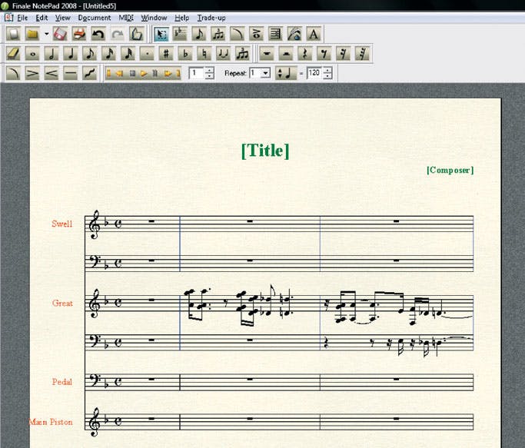Add an augmentation dot
Screen dimensions: 525x448
pyautogui.click(x=147, y=54)
